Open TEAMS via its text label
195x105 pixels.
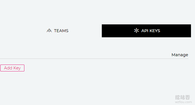coord(61,31)
